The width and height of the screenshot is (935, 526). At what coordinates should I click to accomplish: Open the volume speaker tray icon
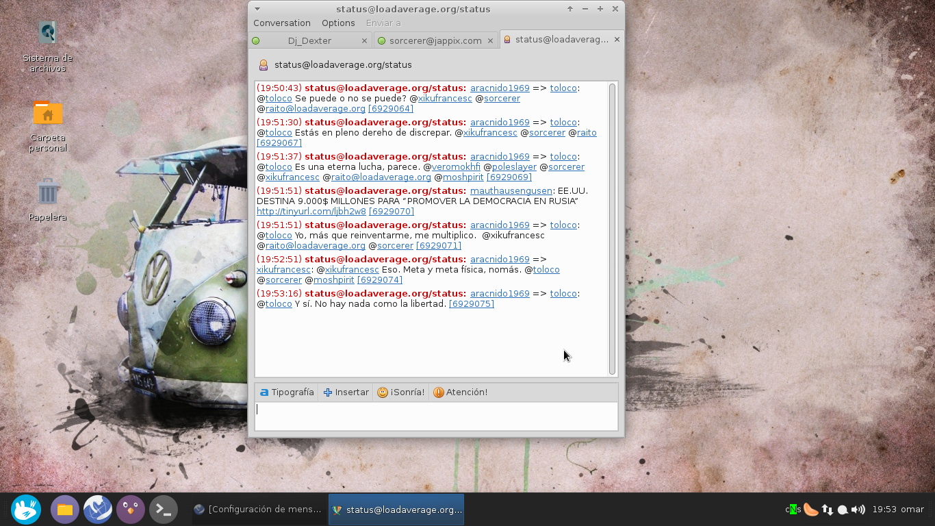click(858, 510)
